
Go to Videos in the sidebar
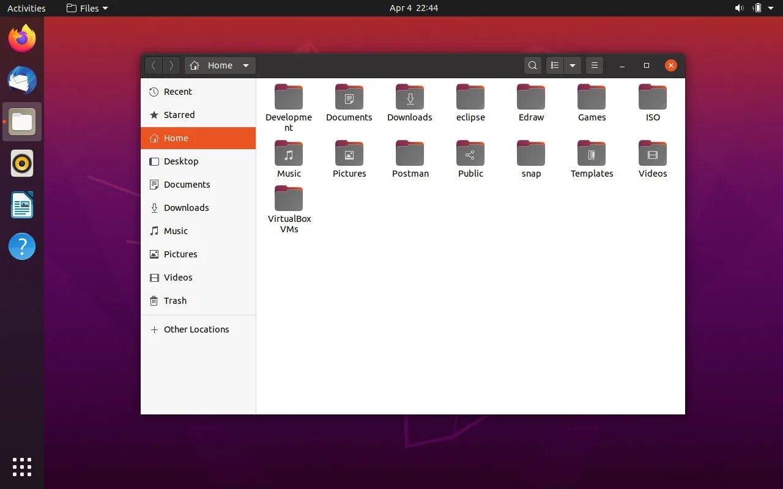pyautogui.click(x=198, y=278)
